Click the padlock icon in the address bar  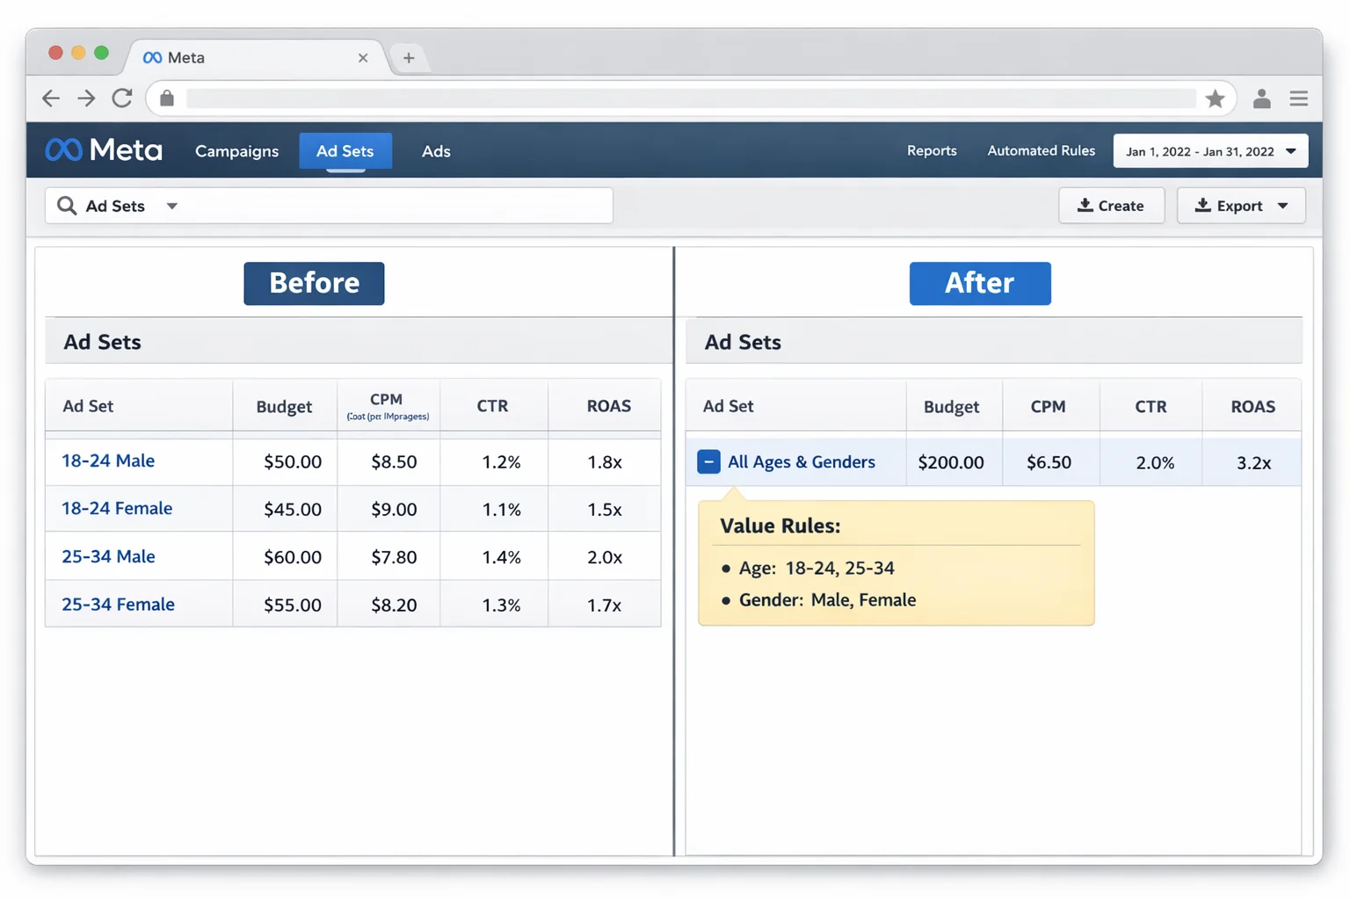[x=167, y=98]
